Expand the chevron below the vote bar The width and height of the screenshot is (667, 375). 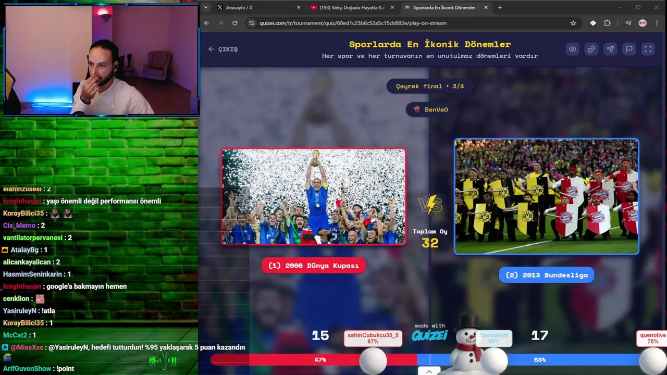point(429,371)
